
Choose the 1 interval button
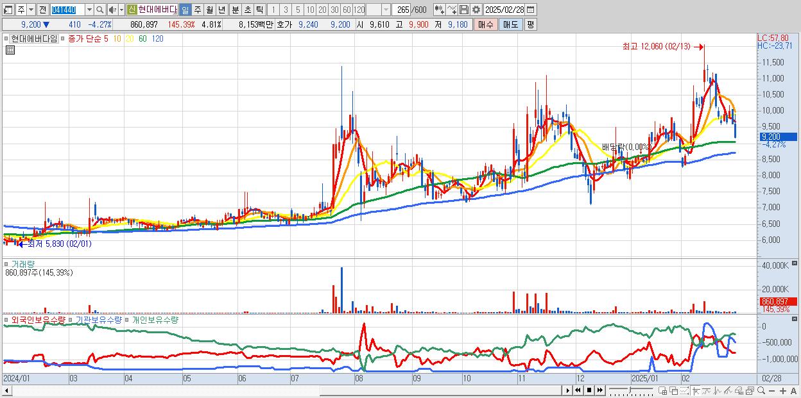(273, 10)
